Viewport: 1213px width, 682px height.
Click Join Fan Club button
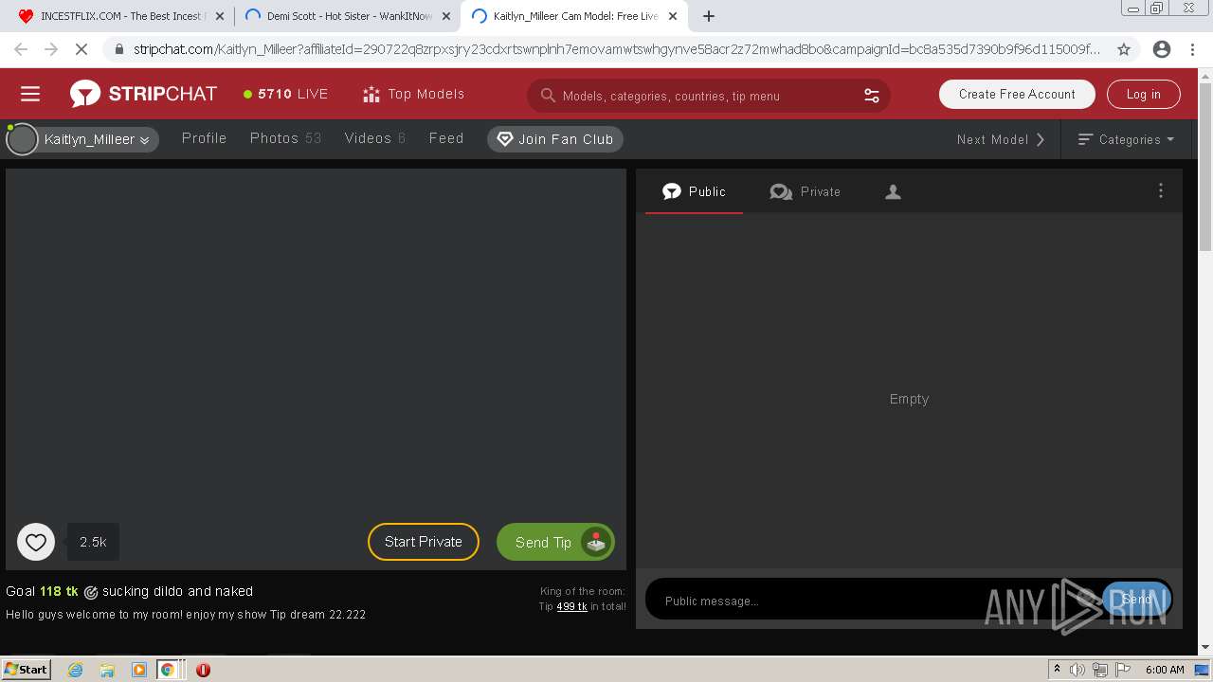(x=555, y=139)
